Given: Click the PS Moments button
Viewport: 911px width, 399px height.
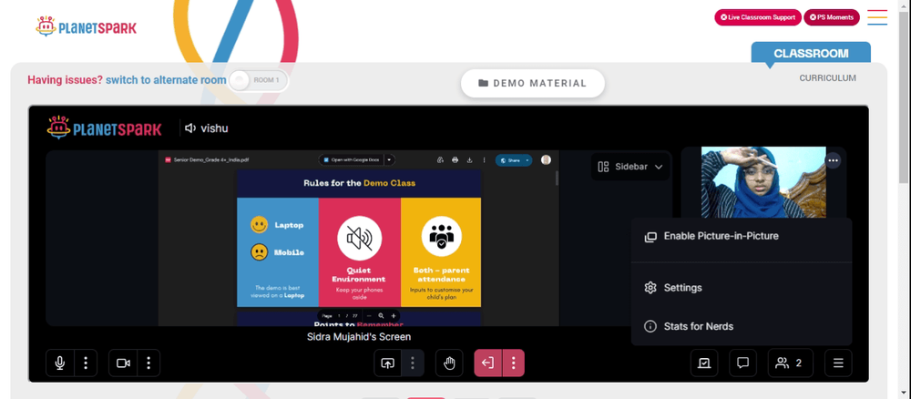Looking at the screenshot, I should tap(832, 17).
